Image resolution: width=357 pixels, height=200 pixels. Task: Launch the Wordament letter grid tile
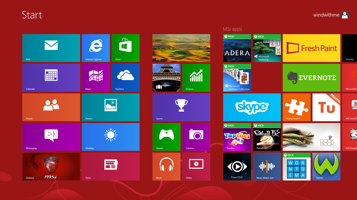point(297,167)
